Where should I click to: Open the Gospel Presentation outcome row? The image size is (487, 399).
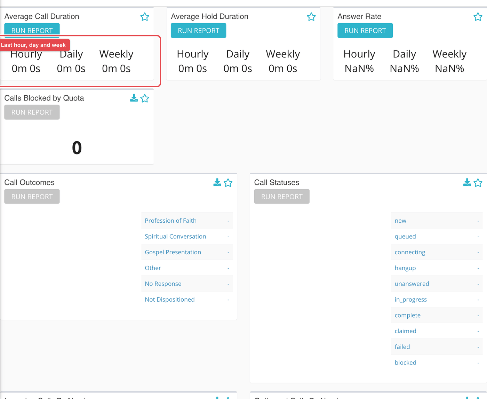pos(187,252)
